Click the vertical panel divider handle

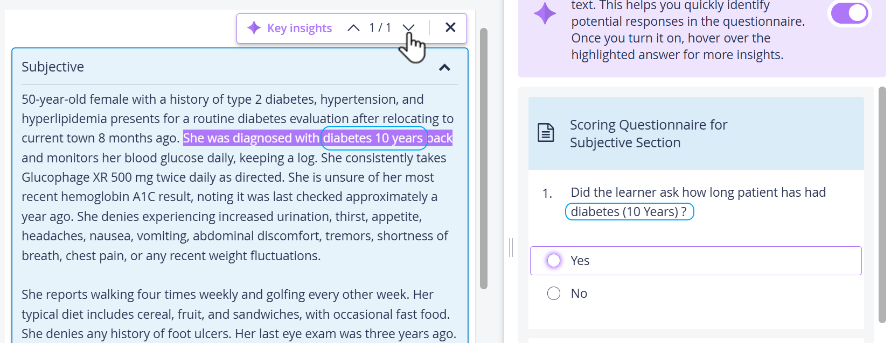[511, 247]
